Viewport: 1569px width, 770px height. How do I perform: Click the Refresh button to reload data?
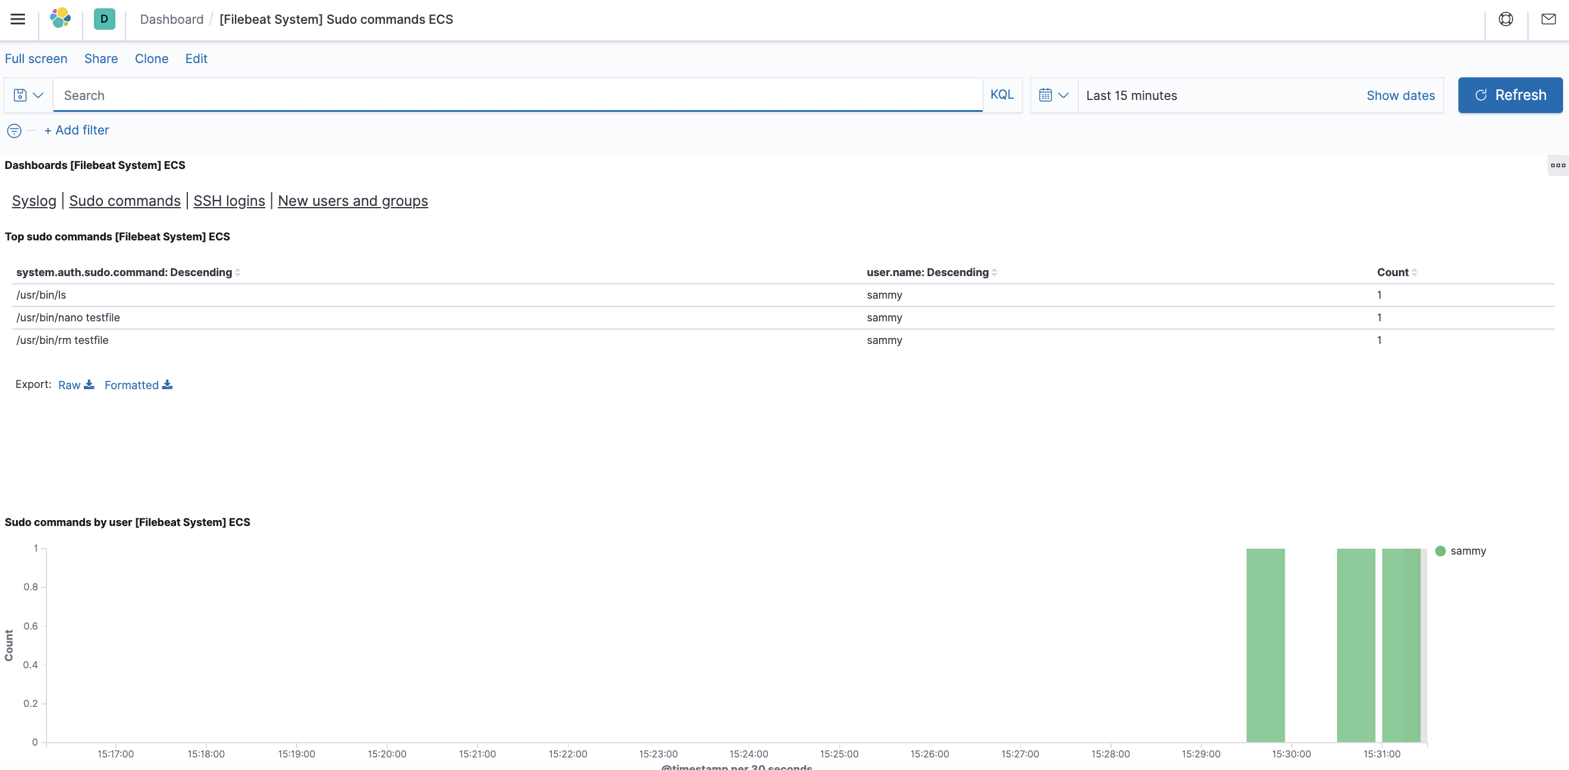(x=1511, y=94)
